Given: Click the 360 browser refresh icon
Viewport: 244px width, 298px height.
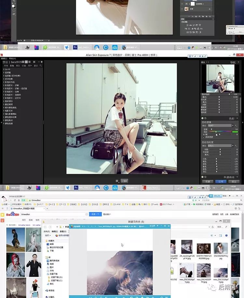Looking at the screenshot, I should (x=15, y=200).
